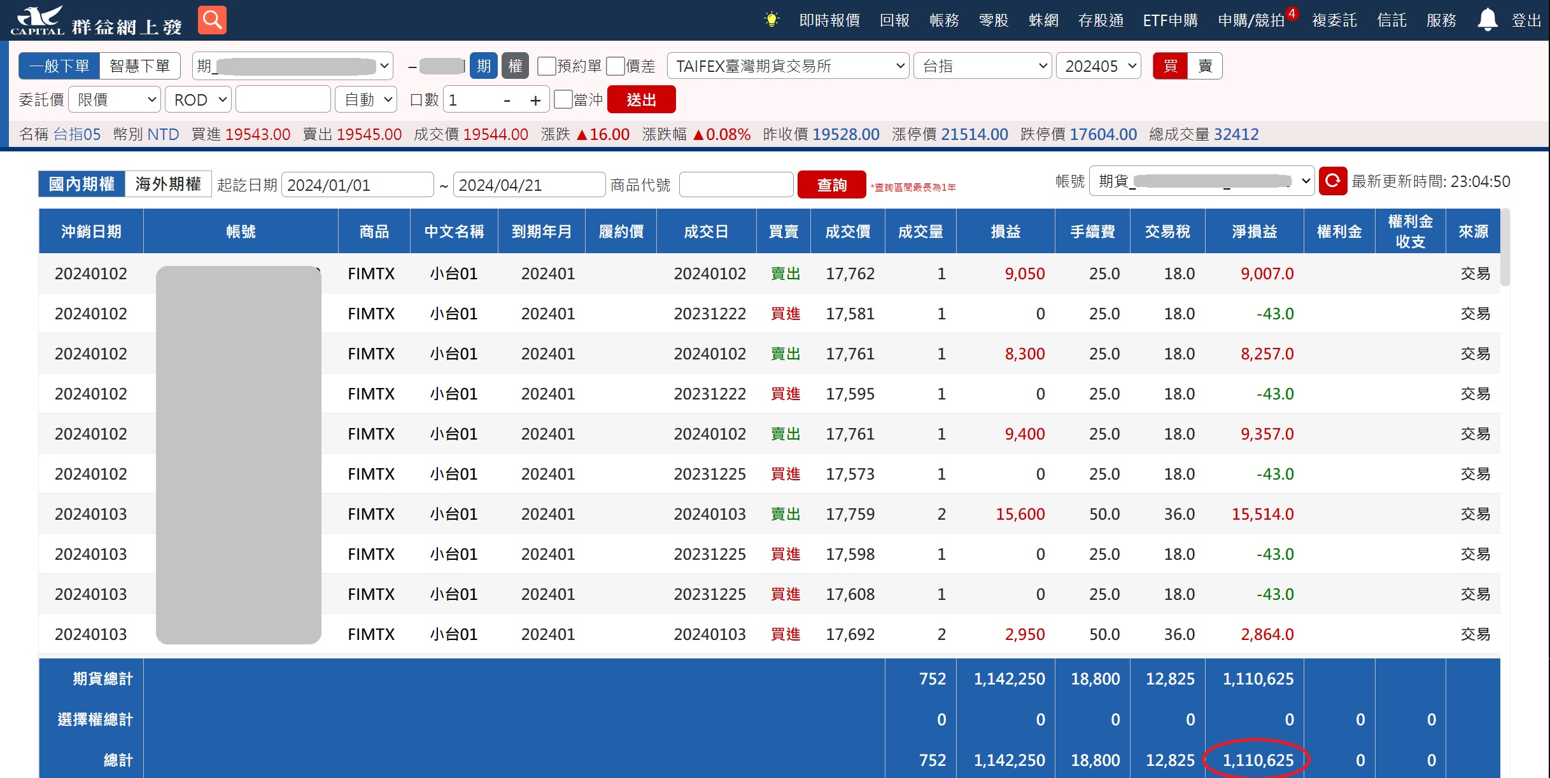Click the start date field 2024/01/01
Viewport: 1550px width, 778px height.
tap(357, 185)
